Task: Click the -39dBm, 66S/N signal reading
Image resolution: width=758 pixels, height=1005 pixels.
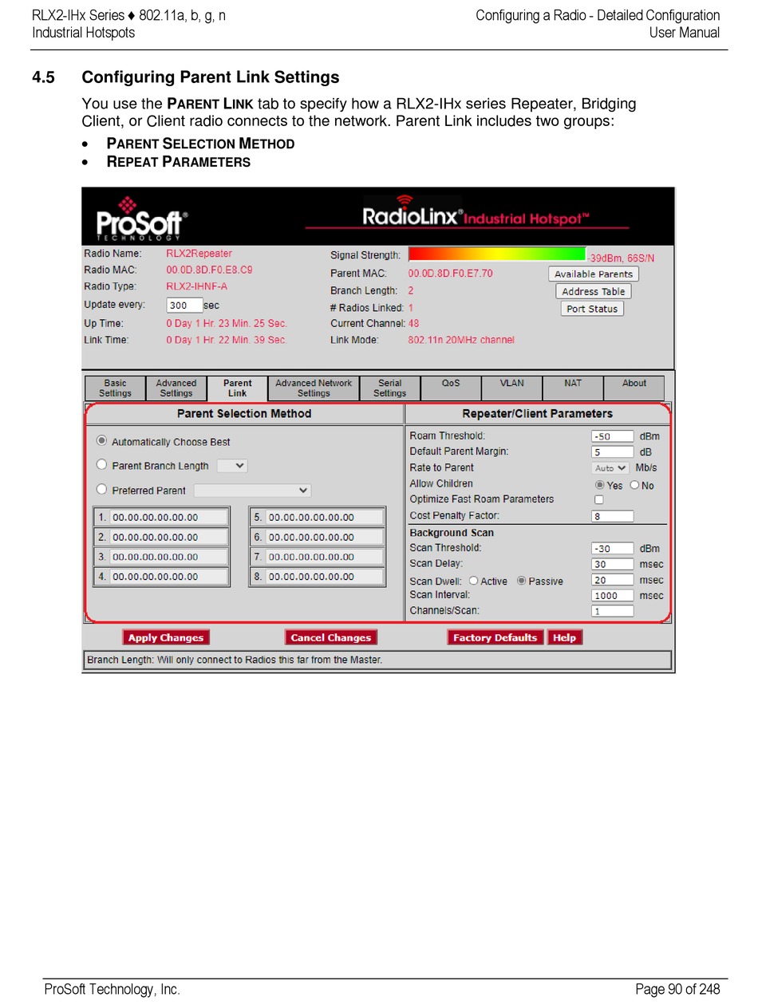Action: (621, 258)
